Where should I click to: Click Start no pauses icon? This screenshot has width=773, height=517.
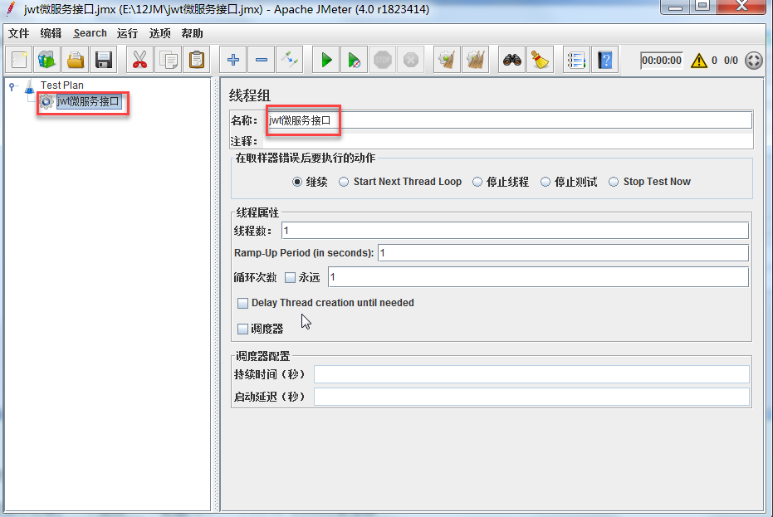354,60
